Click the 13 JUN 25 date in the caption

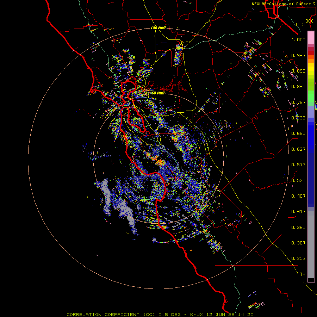[220, 315]
